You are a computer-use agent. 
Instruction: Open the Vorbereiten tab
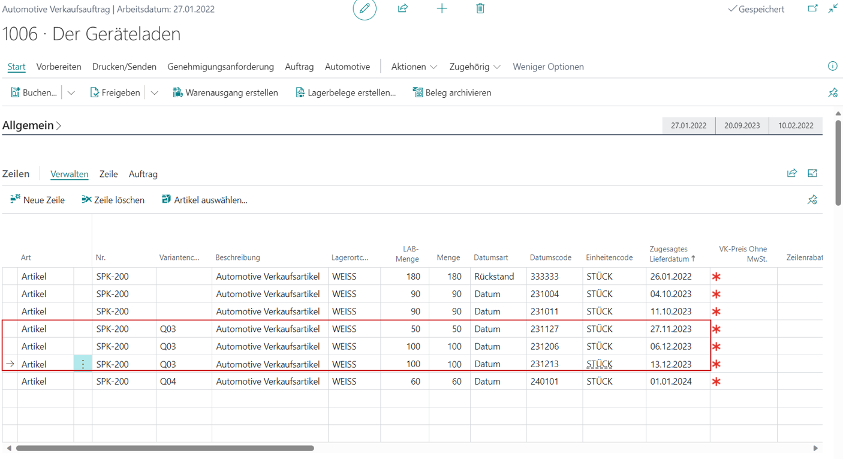59,67
